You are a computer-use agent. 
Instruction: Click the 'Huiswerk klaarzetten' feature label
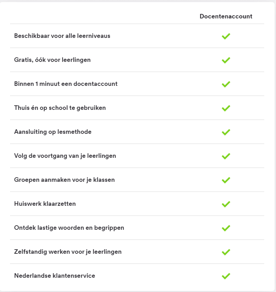pyautogui.click(x=45, y=204)
